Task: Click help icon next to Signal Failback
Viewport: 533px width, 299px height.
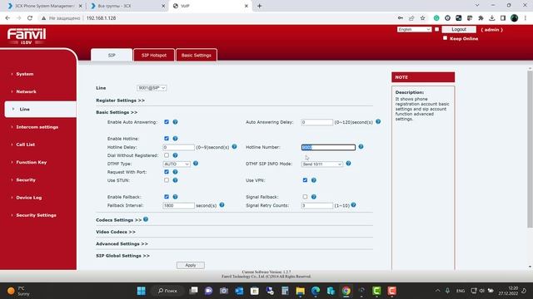Action: 313,197
